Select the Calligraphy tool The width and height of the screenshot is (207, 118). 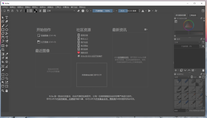pos(7,21)
